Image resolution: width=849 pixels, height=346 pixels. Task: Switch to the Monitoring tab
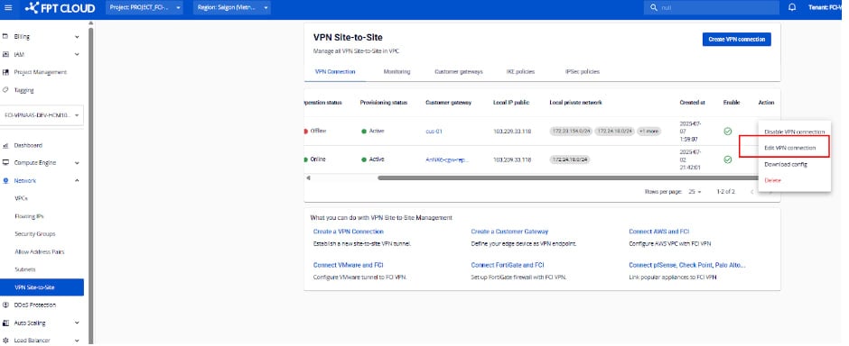(x=397, y=72)
